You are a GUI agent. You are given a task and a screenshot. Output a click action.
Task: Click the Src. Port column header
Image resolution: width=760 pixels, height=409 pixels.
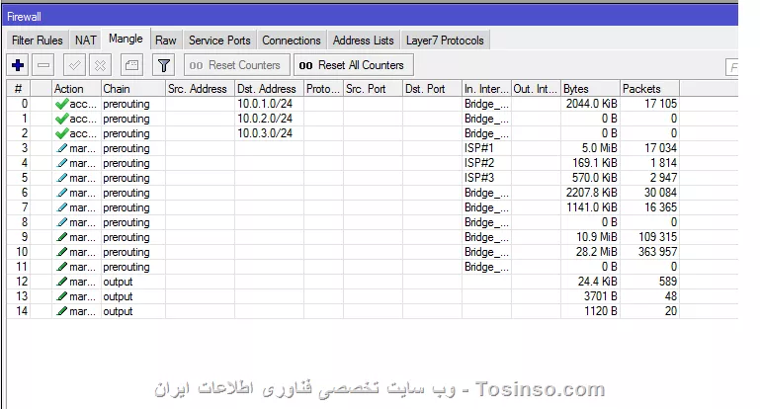tap(373, 89)
